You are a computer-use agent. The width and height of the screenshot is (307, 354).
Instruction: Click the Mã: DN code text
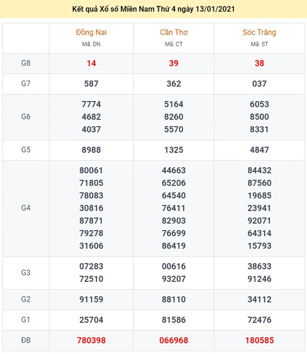coord(91,44)
